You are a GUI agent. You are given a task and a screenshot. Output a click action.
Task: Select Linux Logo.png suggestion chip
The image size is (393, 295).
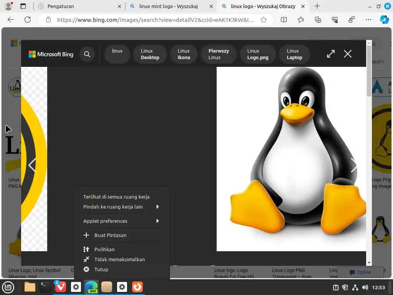(258, 54)
